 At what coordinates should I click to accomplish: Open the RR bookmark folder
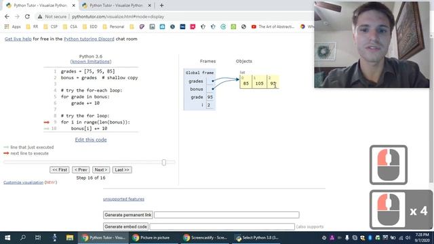32,26
